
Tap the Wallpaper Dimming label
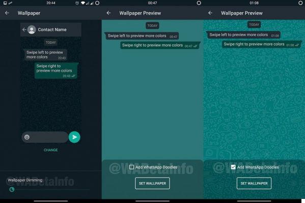click(25, 180)
